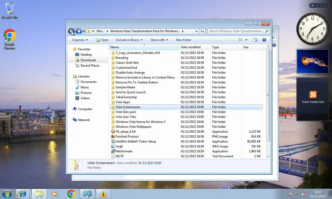Select NetAnimate application

[x=124, y=151]
